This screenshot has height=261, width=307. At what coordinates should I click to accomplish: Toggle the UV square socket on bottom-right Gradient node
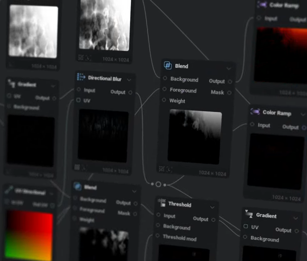coord(246,227)
